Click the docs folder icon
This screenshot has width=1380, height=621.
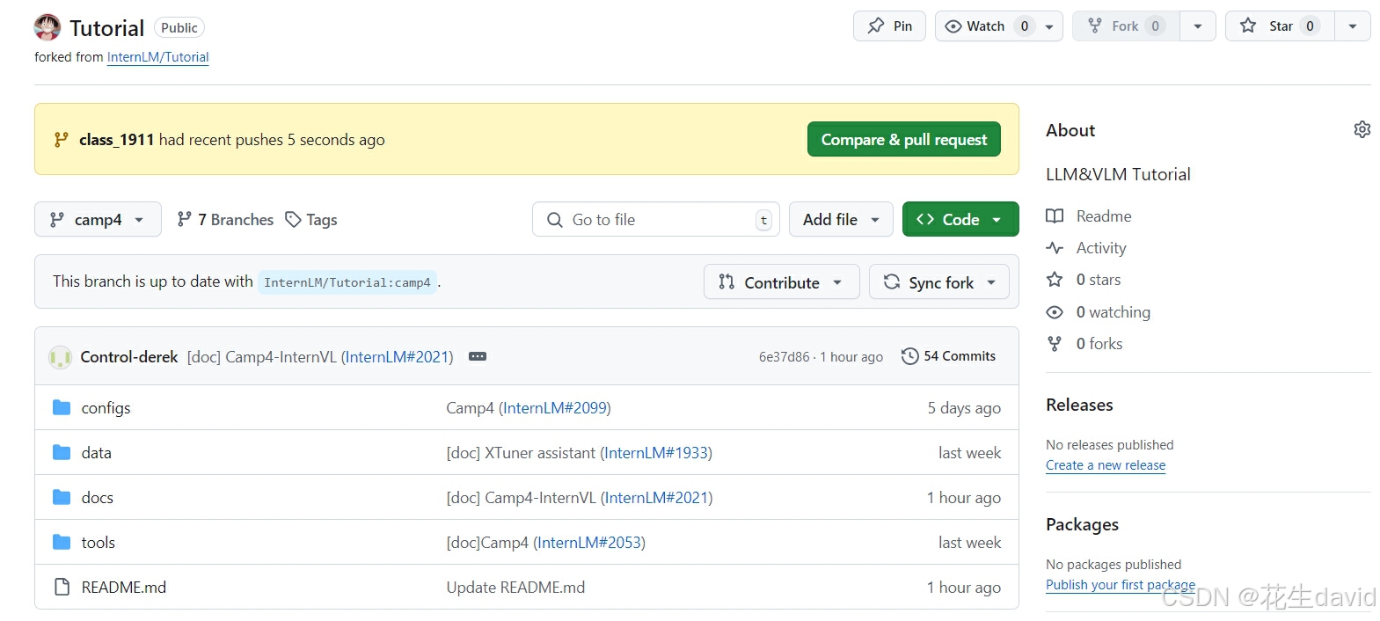click(62, 497)
